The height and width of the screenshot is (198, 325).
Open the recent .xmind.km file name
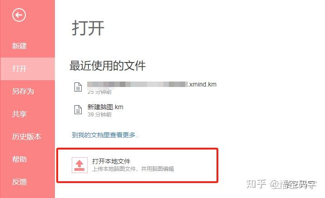[152, 84]
